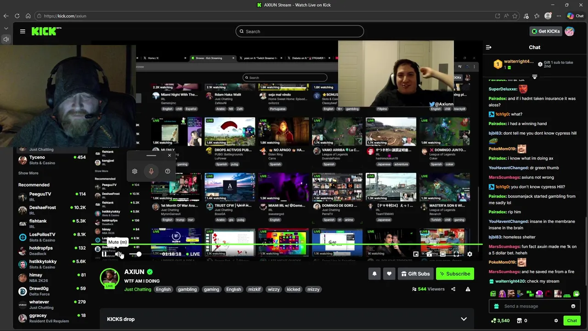588x331 pixels.
Task: Select the gambling tag
Action: tap(187, 289)
